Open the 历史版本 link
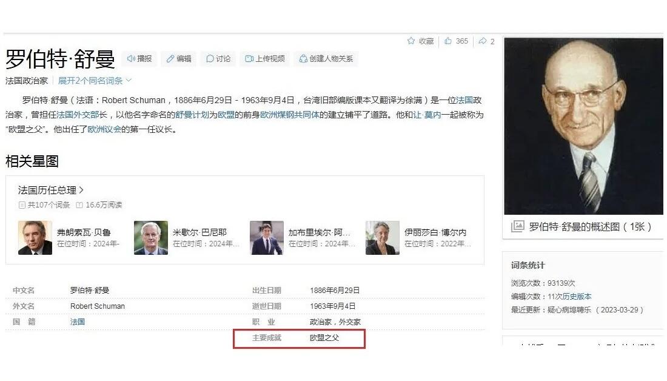This screenshot has width=667, height=381. point(576,297)
